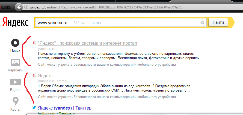This screenshot has height=115, width=243.
Task: Click the browser address bar URL
Action: click(106, 7)
